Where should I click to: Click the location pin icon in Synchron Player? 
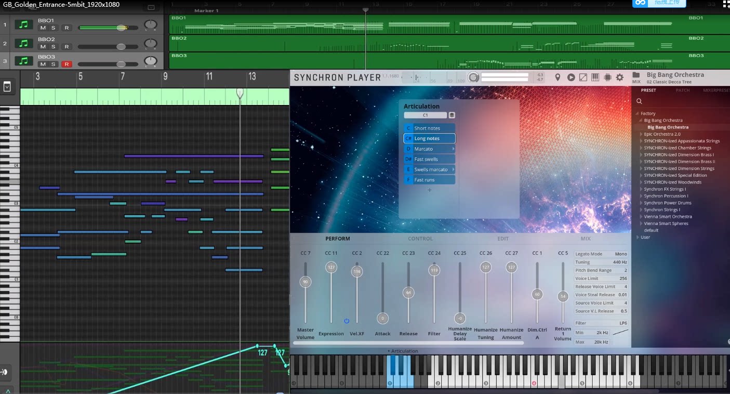558,77
